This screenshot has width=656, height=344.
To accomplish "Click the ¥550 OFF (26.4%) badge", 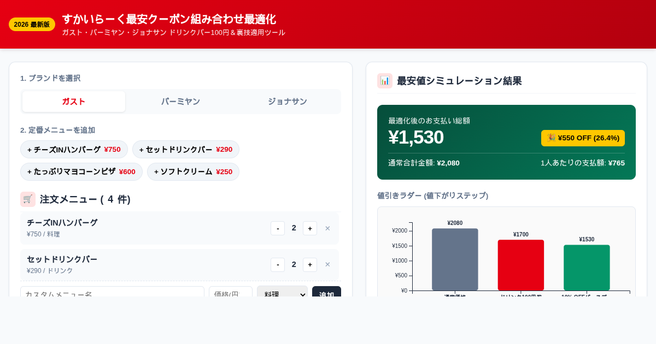I will [x=583, y=138].
